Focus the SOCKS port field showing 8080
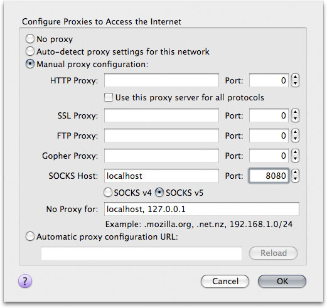The width and height of the screenshot is (327, 308). (x=269, y=176)
